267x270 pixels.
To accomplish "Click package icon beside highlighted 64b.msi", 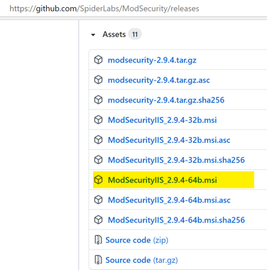I will point(98,180).
